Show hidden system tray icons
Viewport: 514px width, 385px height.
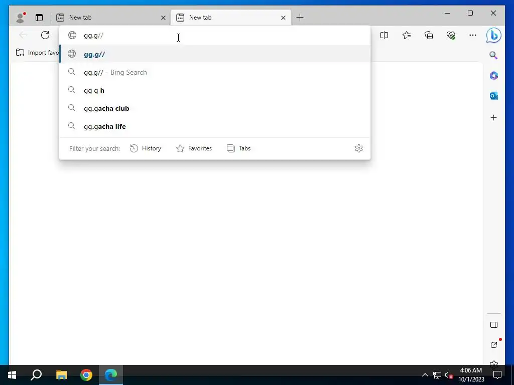pos(425,375)
